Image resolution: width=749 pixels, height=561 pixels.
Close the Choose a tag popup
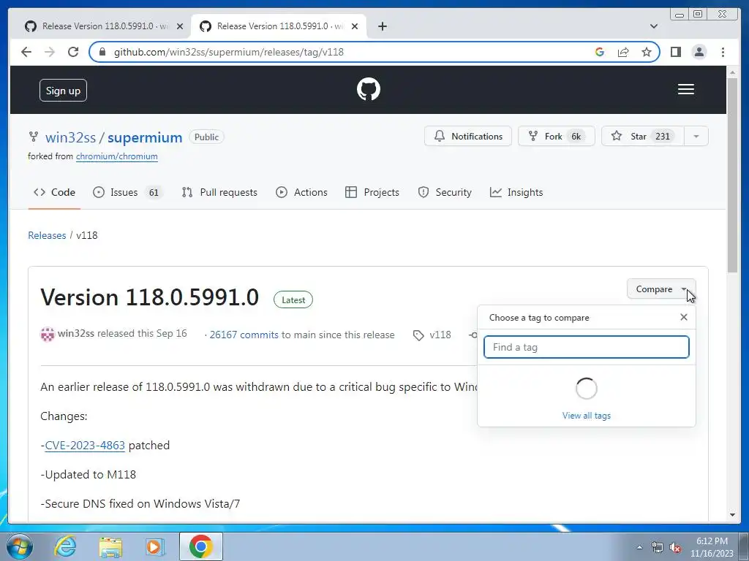pos(684,317)
